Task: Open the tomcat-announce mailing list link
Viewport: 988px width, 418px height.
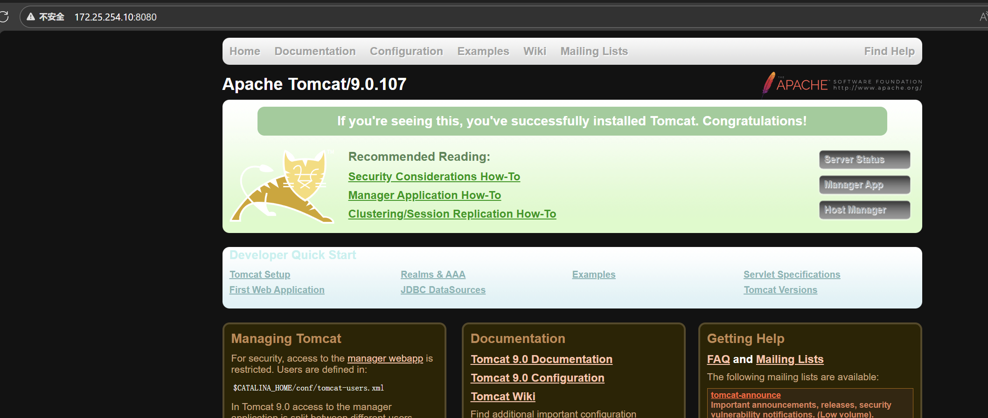Action: [745, 395]
